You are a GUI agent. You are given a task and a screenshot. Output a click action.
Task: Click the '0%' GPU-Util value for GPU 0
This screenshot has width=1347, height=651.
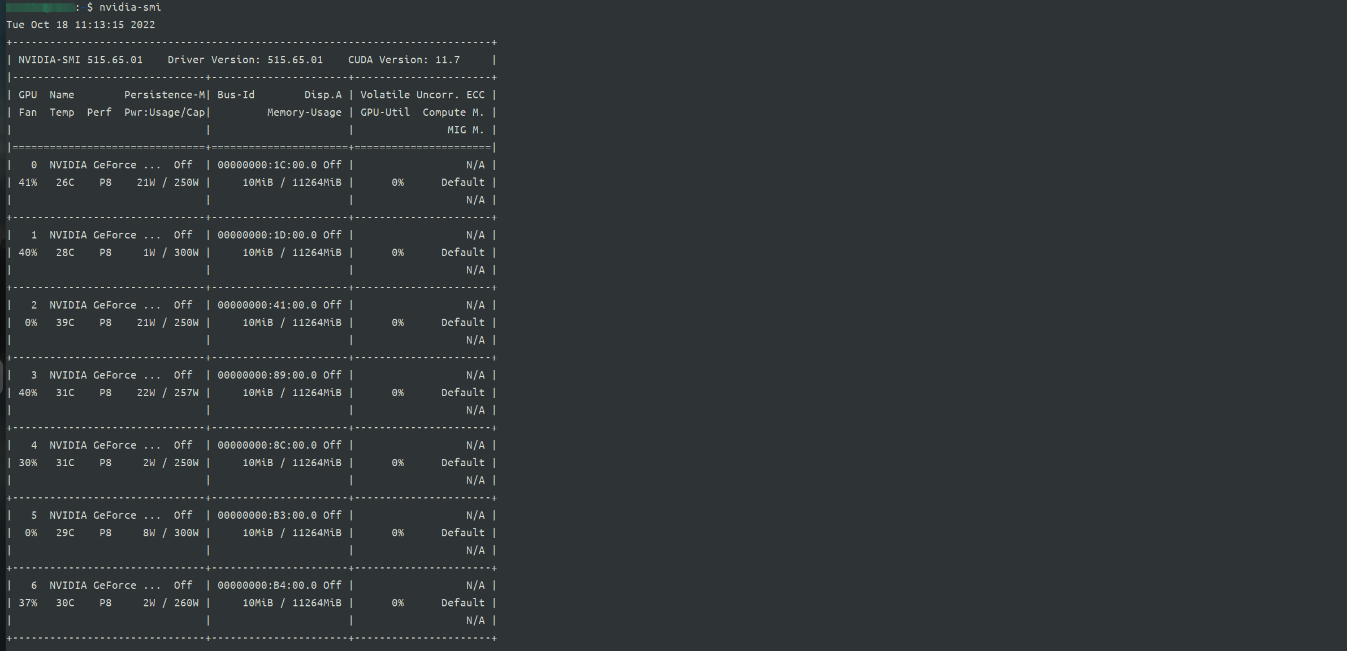[x=398, y=183]
